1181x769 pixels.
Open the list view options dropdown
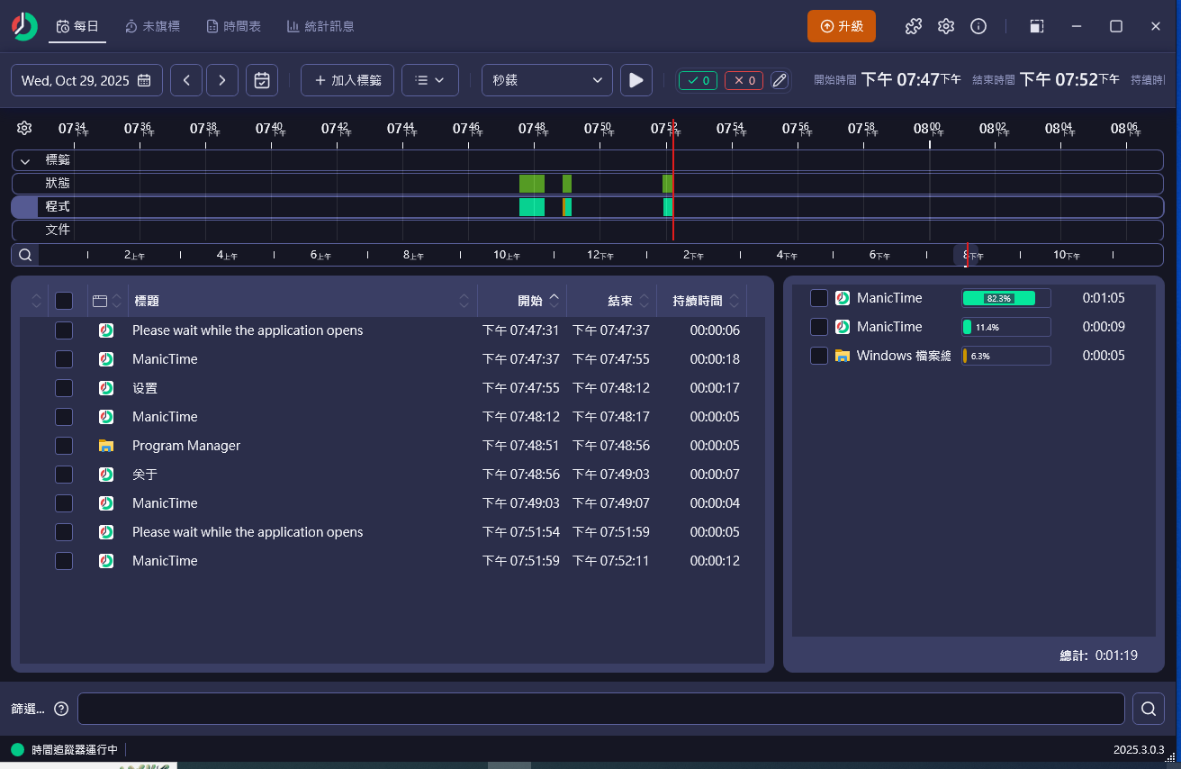429,80
